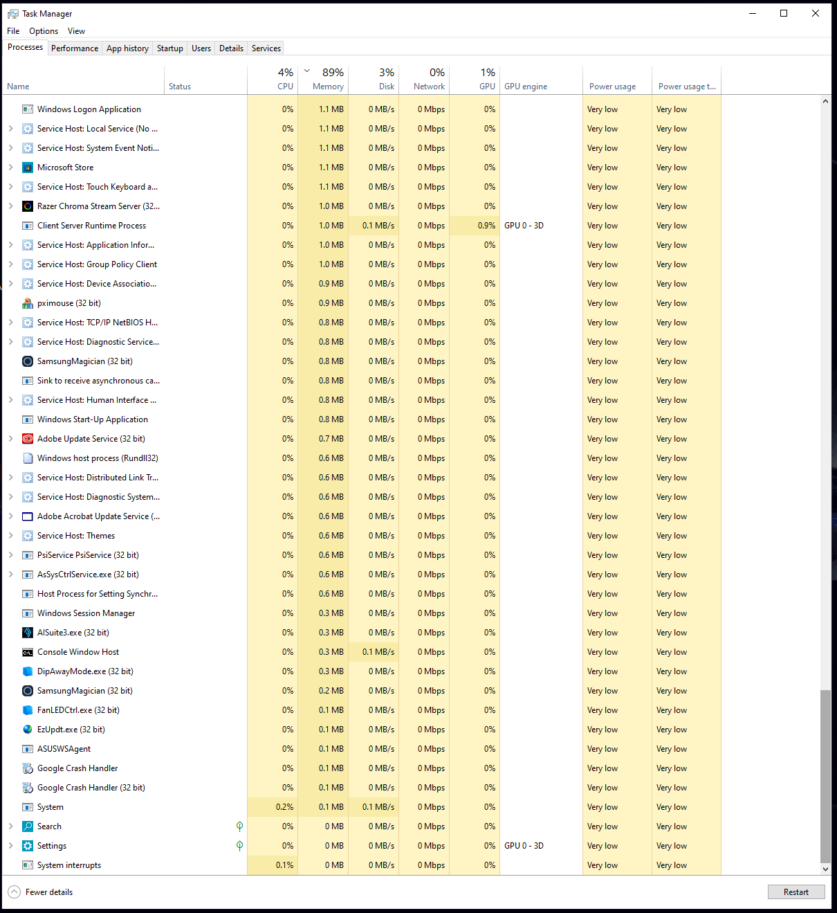Viewport: 837px width, 913px height.
Task: Switch to the Details tab
Action: coord(231,48)
